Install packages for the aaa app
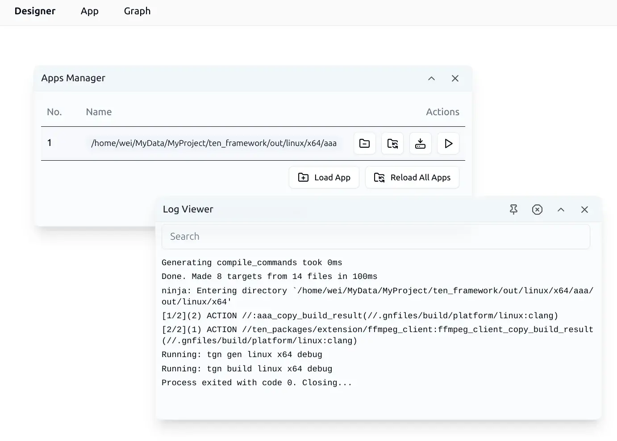The image size is (617, 441). (x=420, y=143)
